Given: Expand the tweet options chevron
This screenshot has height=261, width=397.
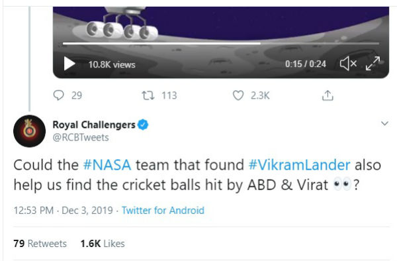Looking at the screenshot, I should pos(384,123).
